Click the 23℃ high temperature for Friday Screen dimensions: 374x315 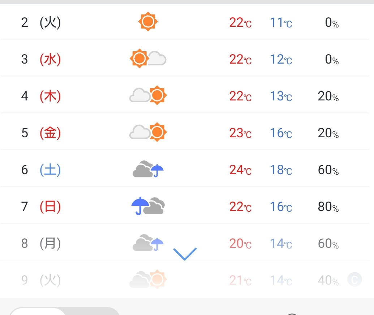pos(240,133)
